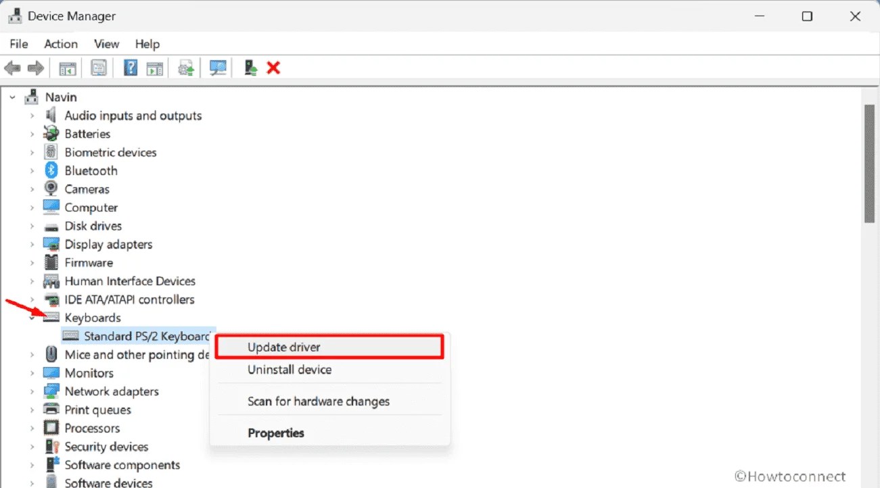Viewport: 880px width, 488px height.
Task: Expand the Display adapters category
Action: (32, 244)
